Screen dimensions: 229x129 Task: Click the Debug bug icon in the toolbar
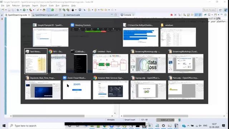click(18, 10)
